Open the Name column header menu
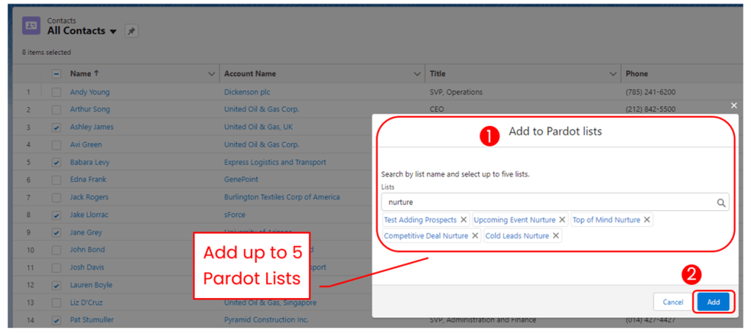Screen dimensions: 751x334 (x=212, y=74)
